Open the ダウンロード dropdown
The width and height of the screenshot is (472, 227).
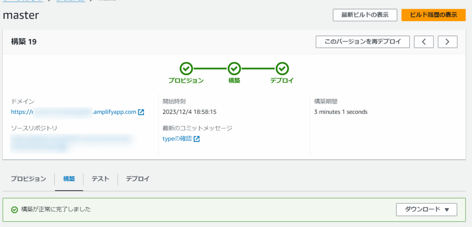tap(426, 210)
